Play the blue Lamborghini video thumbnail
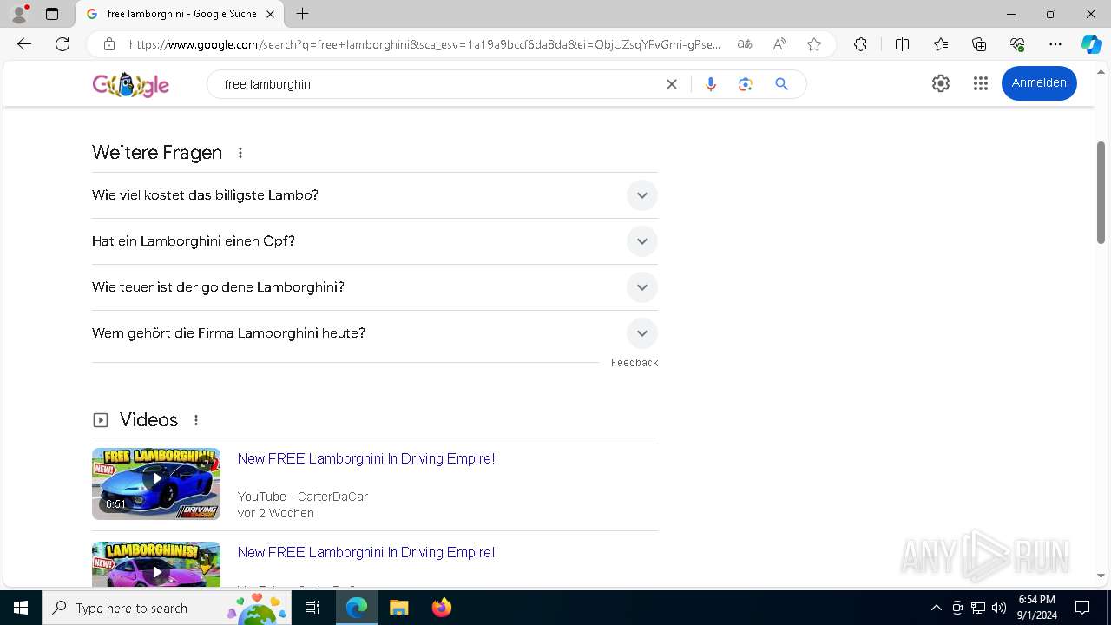Screen dimensions: 1111x625 (x=156, y=484)
